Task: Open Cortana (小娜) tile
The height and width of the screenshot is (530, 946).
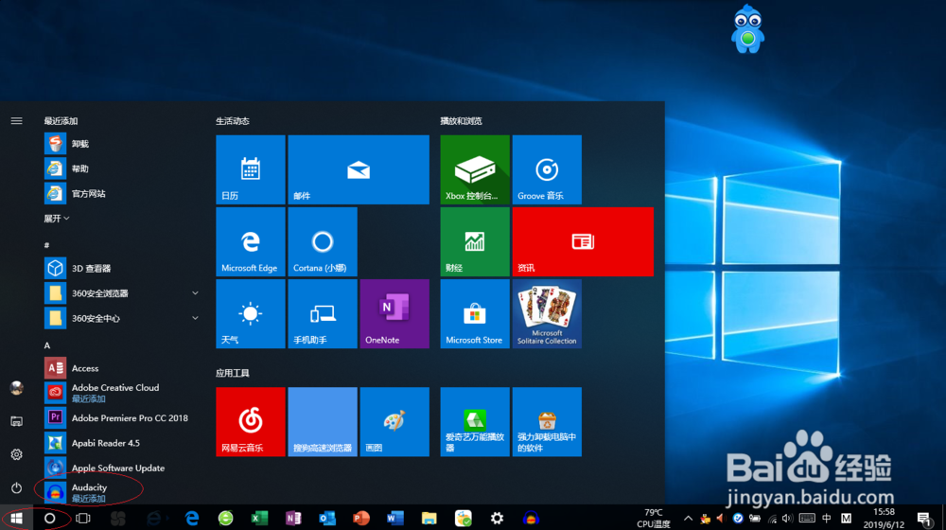Action: click(323, 241)
